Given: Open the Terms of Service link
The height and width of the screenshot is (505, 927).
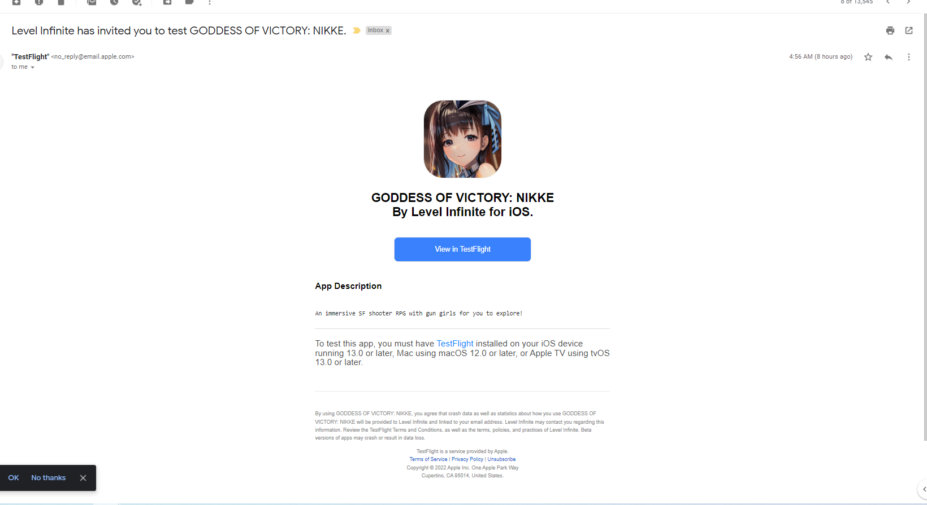Looking at the screenshot, I should 428,459.
